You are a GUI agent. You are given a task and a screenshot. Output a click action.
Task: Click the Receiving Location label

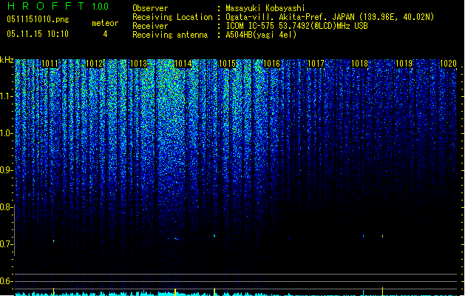tap(172, 17)
